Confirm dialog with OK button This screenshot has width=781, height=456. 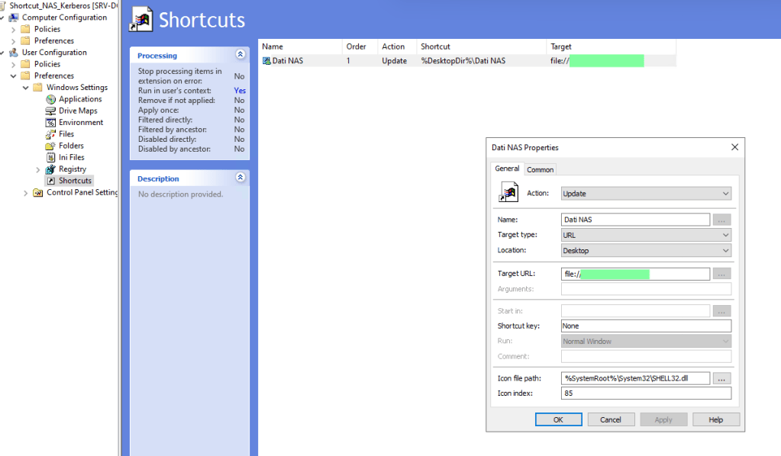click(558, 419)
